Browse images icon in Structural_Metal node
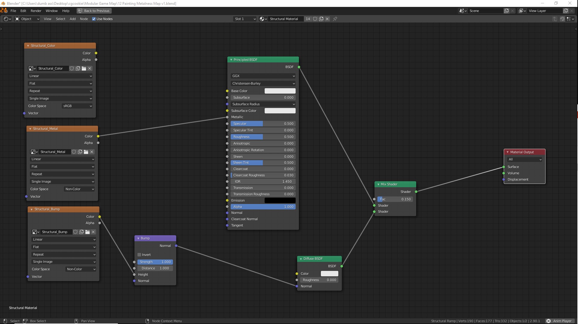The height and width of the screenshot is (324, 578). (x=33, y=152)
